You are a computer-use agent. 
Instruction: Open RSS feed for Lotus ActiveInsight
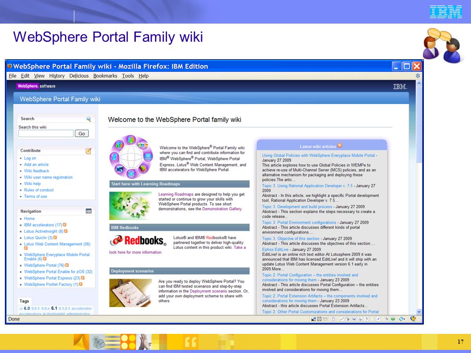[x=66, y=231]
